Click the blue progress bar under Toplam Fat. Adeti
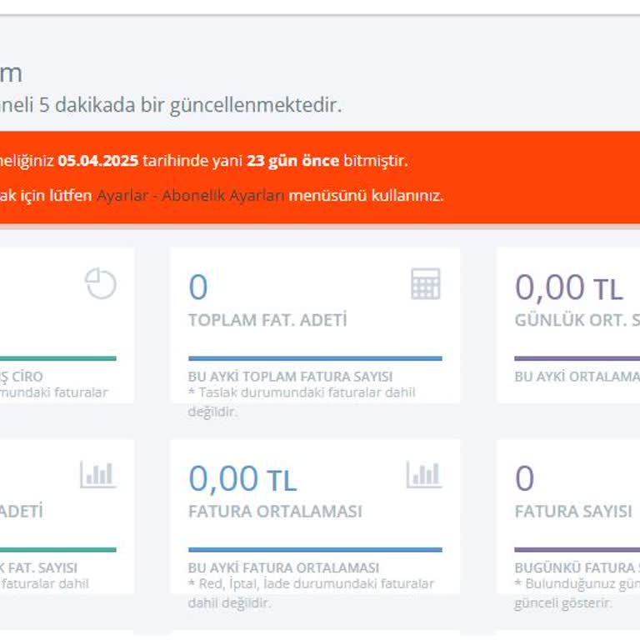Image resolution: width=640 pixels, height=640 pixels. tap(315, 358)
